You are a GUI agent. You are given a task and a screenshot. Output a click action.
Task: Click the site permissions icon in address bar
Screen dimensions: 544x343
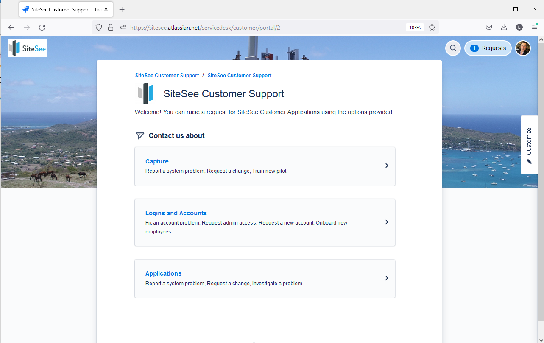(123, 27)
